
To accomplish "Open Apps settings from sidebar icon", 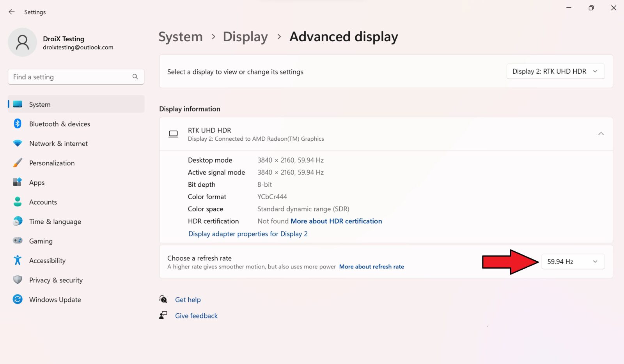I will coord(18,182).
